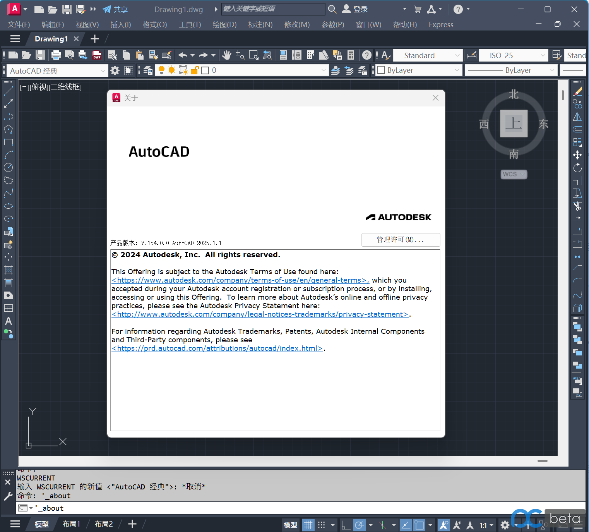Click the Help question mark toolbar icon
This screenshot has width=589, height=532.
coord(367,55)
